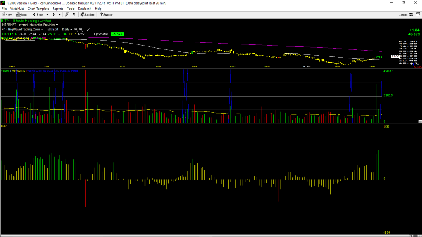The width and height of the screenshot is (422, 237).
Task: Restore down the TC2000 window
Action: [403, 3]
